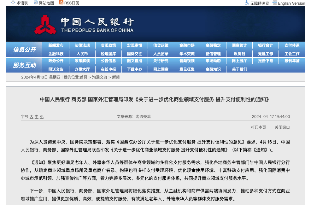Open 国际交往 menu item
Viewport: 311px width, 205px height.
(x=134, y=54)
